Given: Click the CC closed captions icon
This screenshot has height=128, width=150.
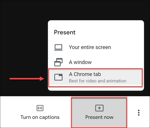Looking at the screenshot, I should [x=40, y=108].
